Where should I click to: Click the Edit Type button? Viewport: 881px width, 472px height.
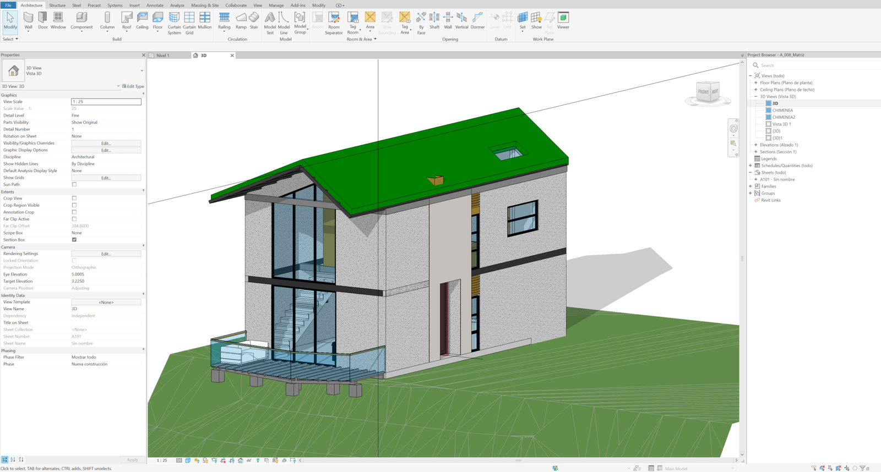pos(133,86)
